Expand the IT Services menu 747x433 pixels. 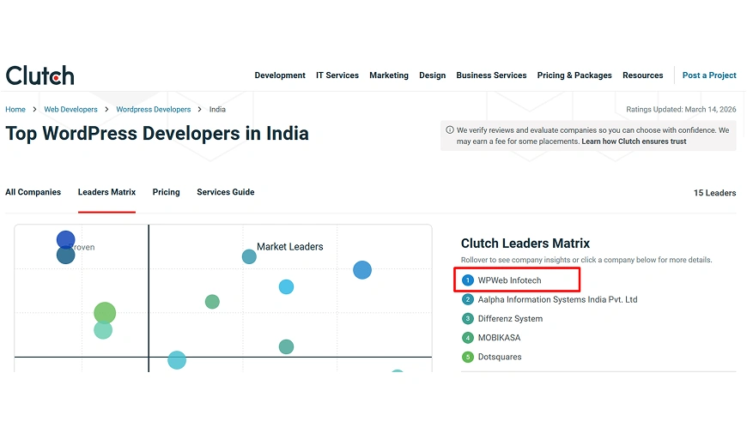[337, 75]
